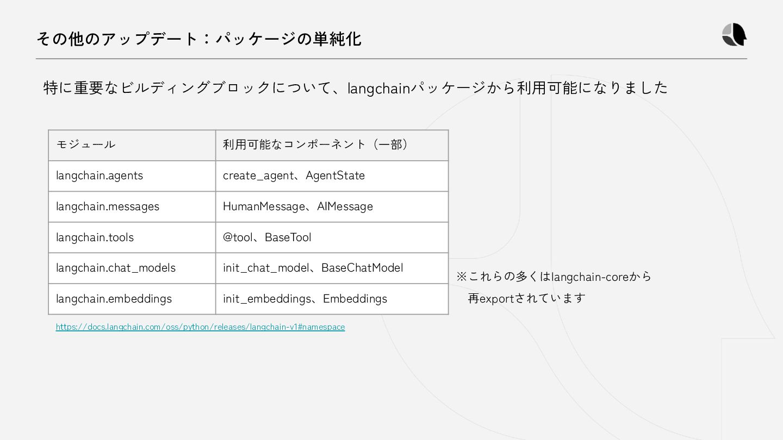The height and width of the screenshot is (440, 783).
Task: Select the langchain.chat_models cell
Action: [132, 268]
